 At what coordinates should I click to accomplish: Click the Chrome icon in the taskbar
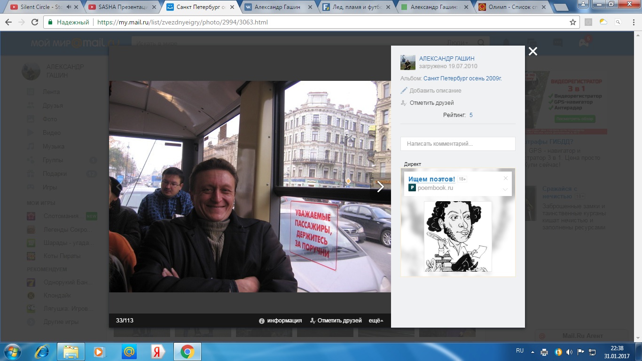click(x=188, y=352)
